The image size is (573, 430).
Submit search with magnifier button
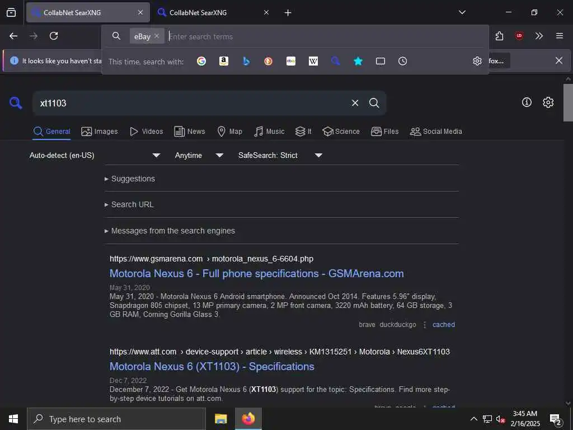click(x=374, y=103)
